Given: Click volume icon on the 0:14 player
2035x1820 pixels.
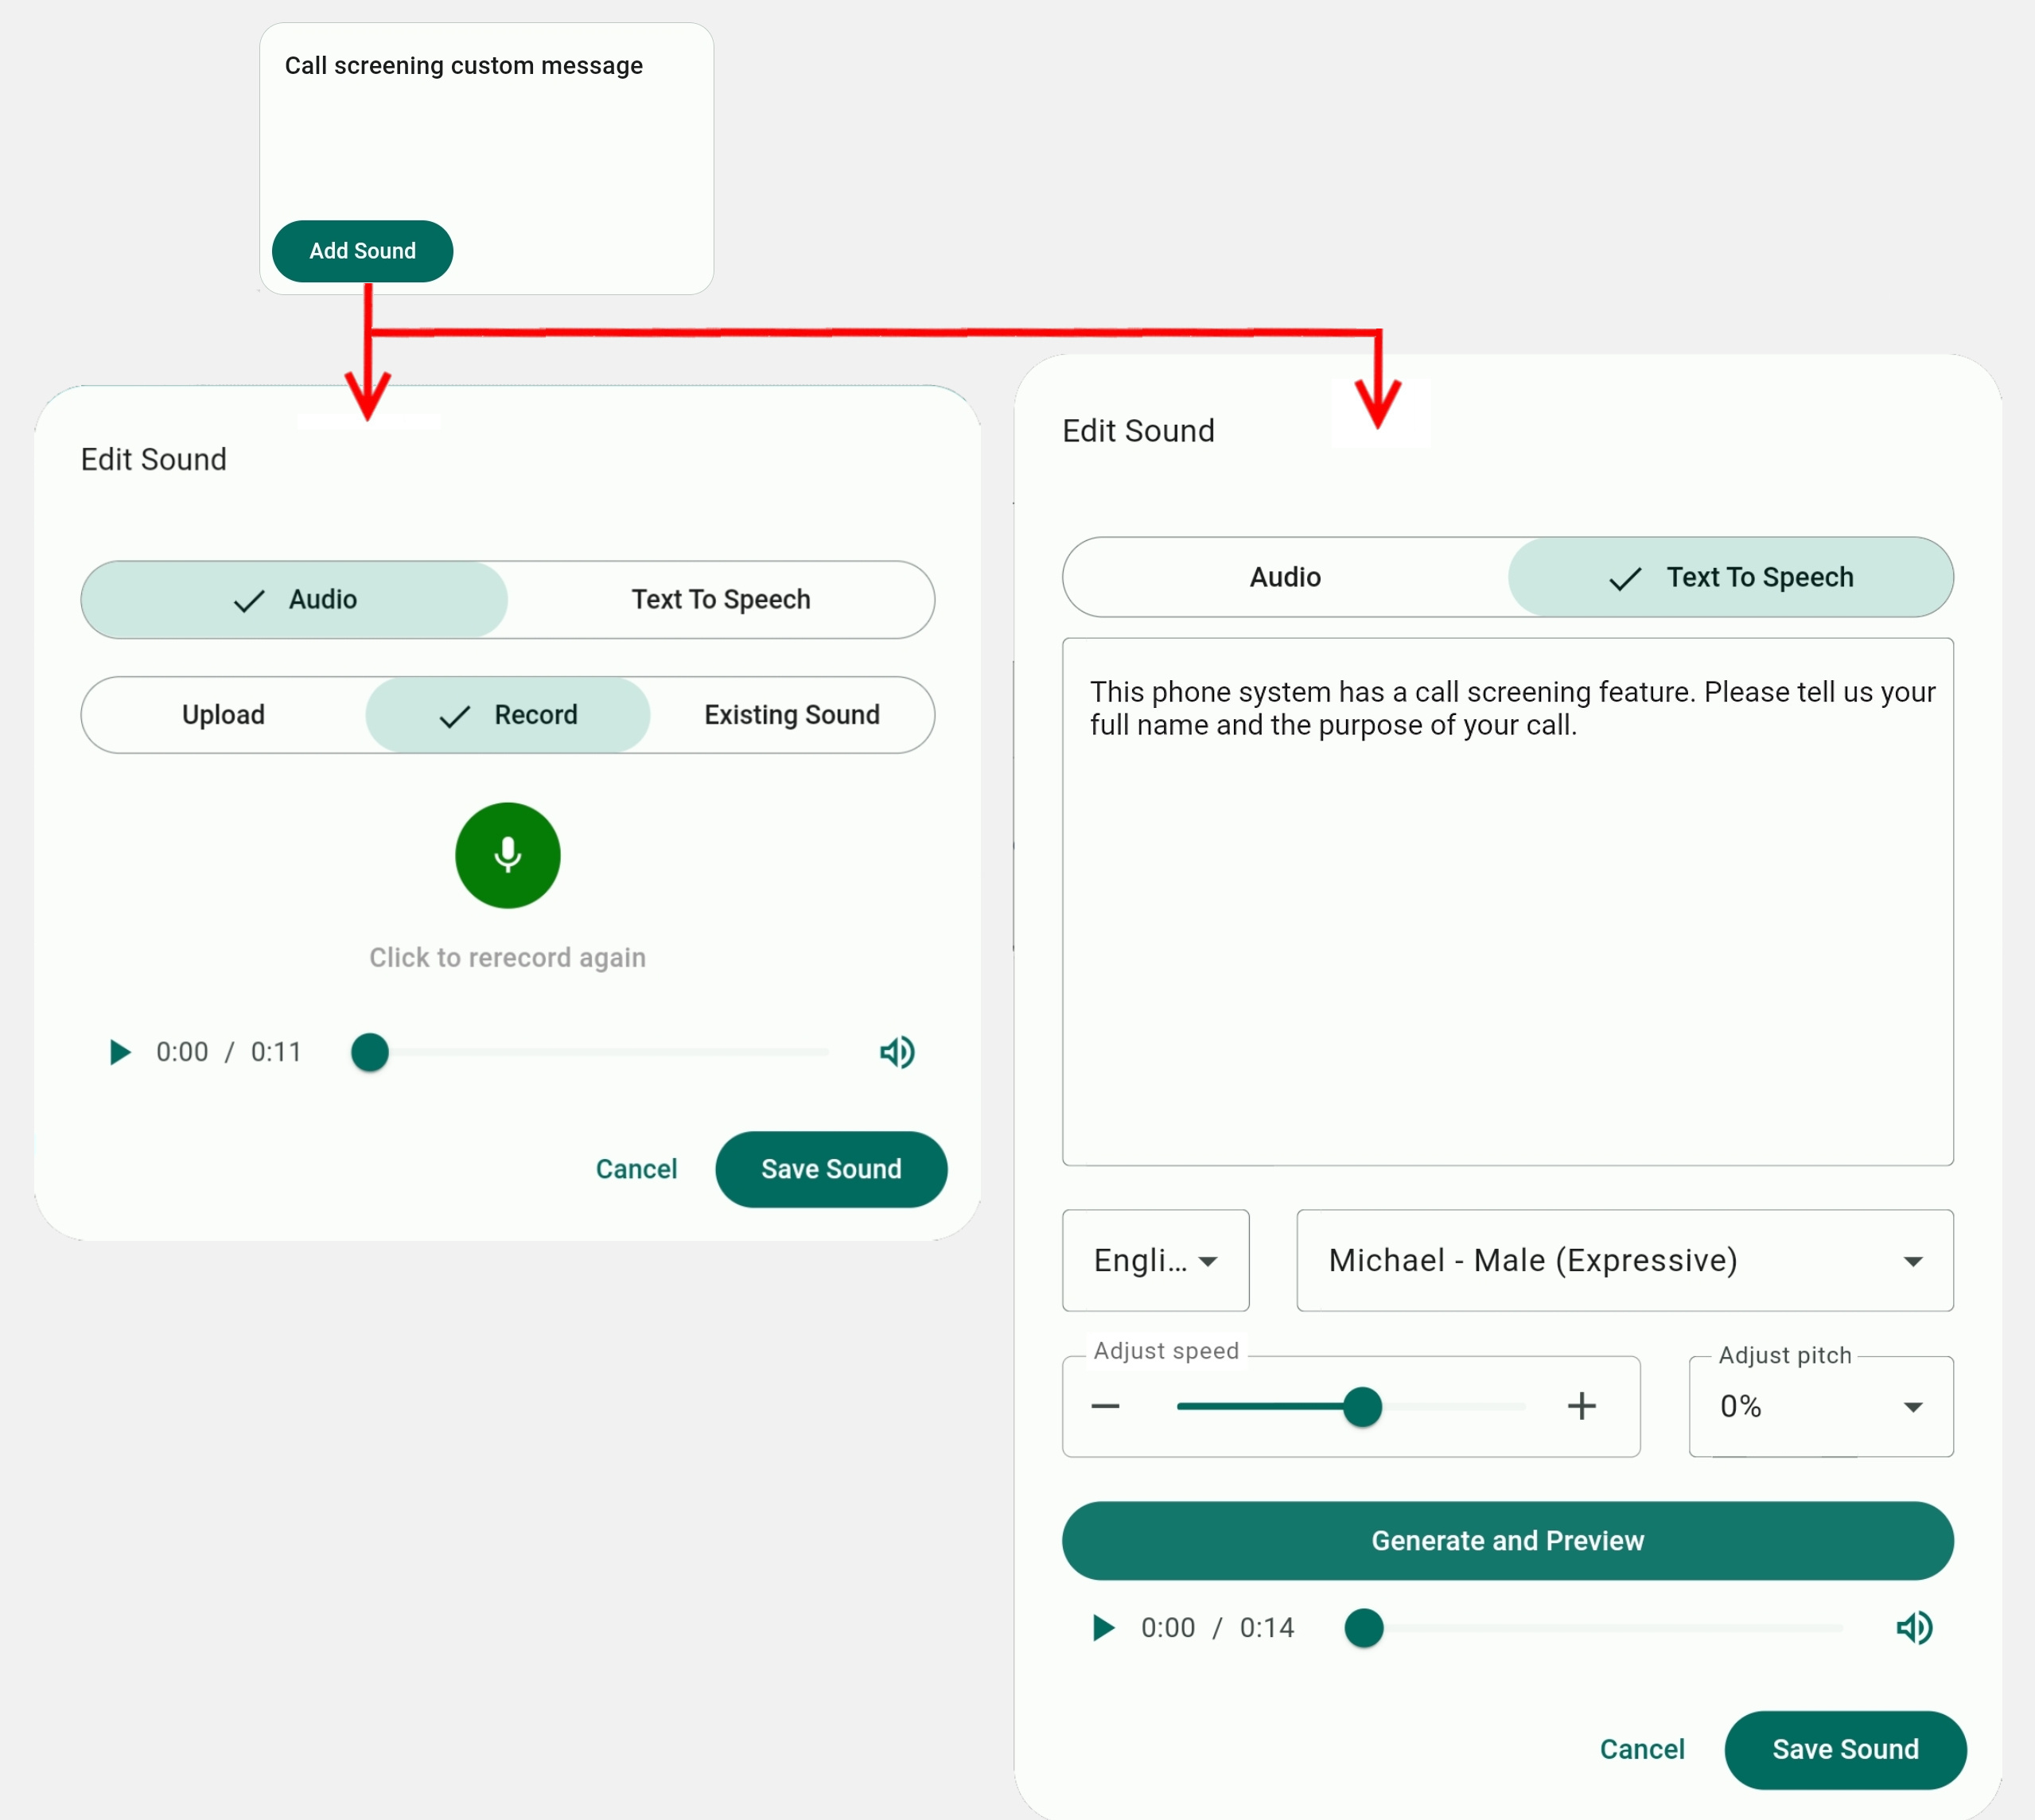Looking at the screenshot, I should pyautogui.click(x=1913, y=1628).
